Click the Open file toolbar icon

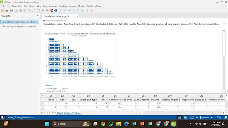click(3, 10)
